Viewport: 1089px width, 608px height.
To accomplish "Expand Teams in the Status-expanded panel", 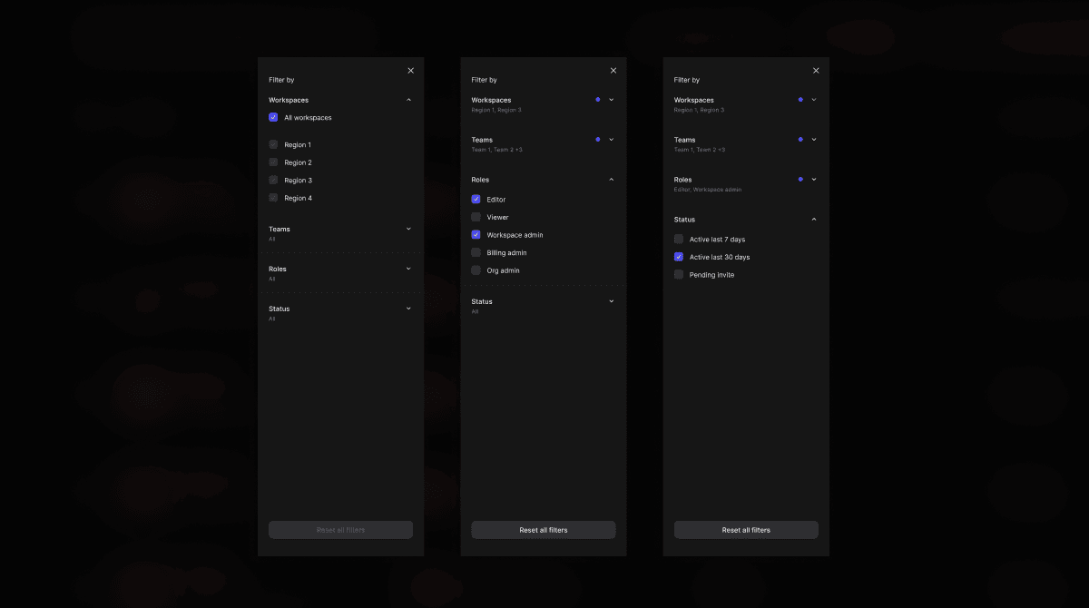I will [813, 140].
